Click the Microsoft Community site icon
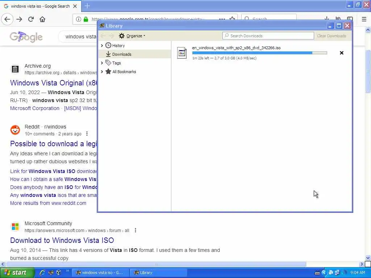The image size is (371, 278). 15,227
